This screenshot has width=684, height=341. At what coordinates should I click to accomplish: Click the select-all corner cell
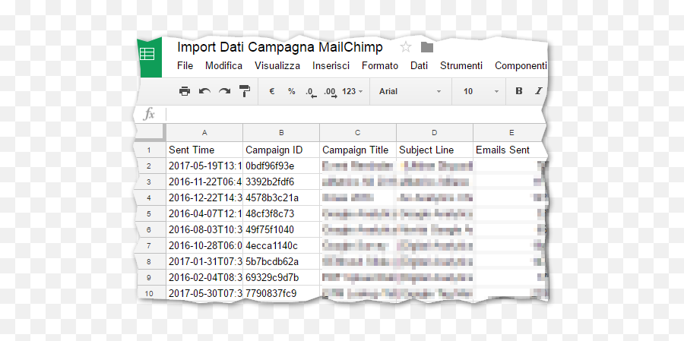click(x=151, y=133)
